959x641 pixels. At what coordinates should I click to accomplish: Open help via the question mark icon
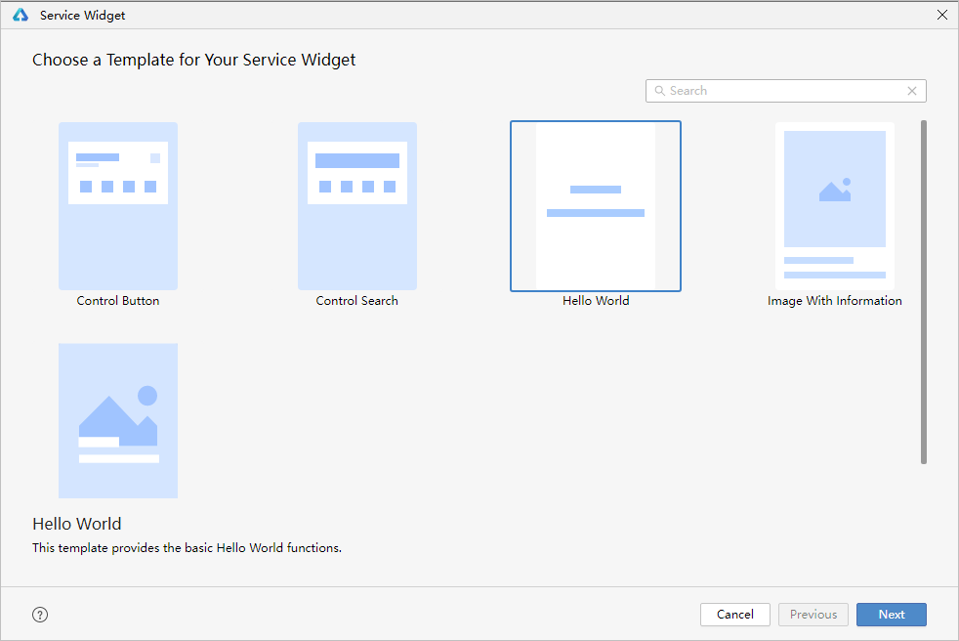(x=40, y=615)
